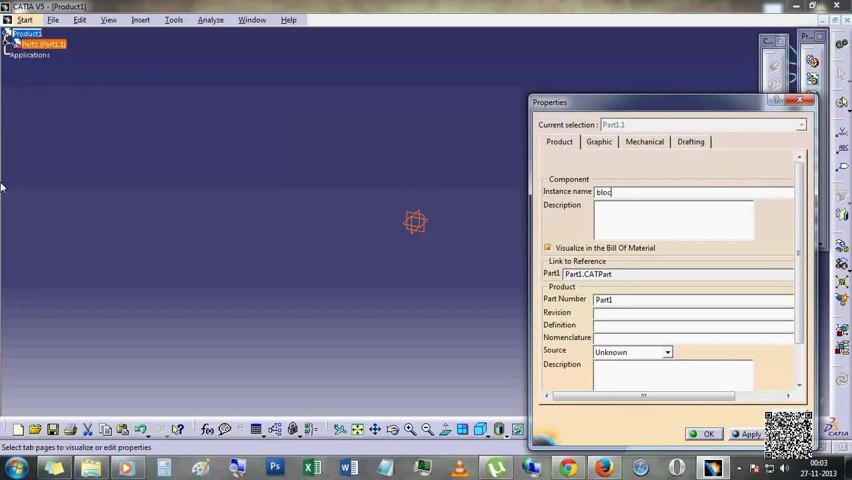Select Applications node in the tree

30,55
